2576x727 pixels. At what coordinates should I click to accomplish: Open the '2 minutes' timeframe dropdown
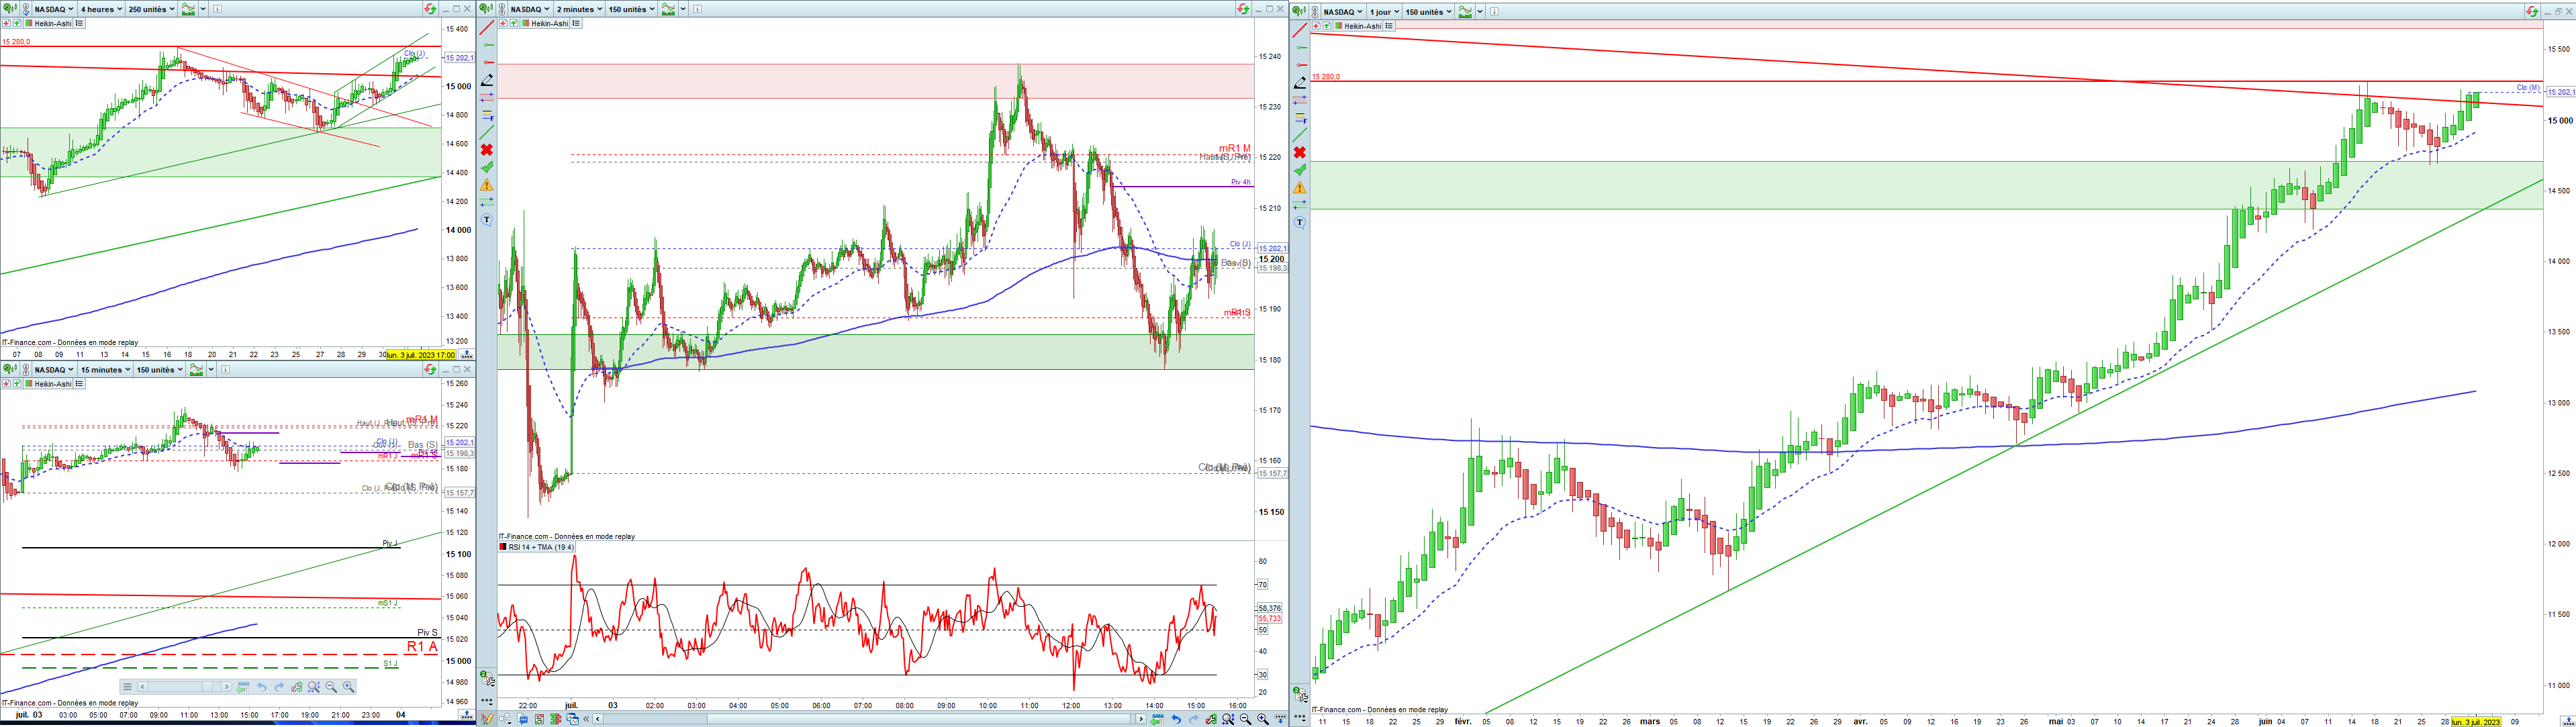580,9
